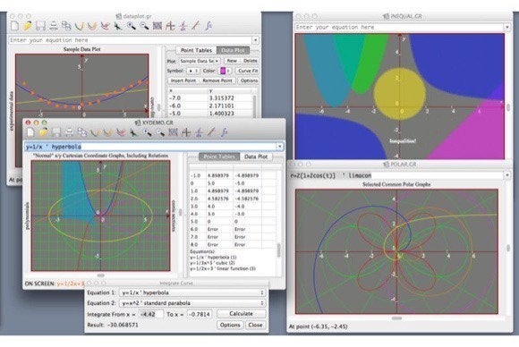Click Print icon in XYDEMO.GR toolbar

69,132
